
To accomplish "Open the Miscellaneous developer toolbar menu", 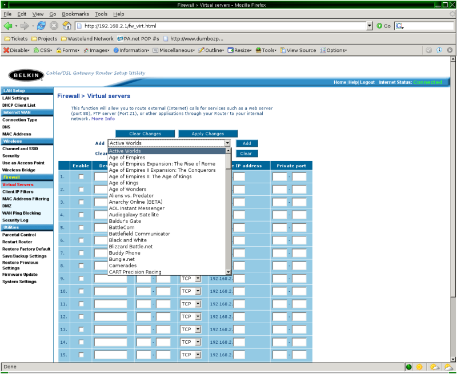I will point(174,50).
